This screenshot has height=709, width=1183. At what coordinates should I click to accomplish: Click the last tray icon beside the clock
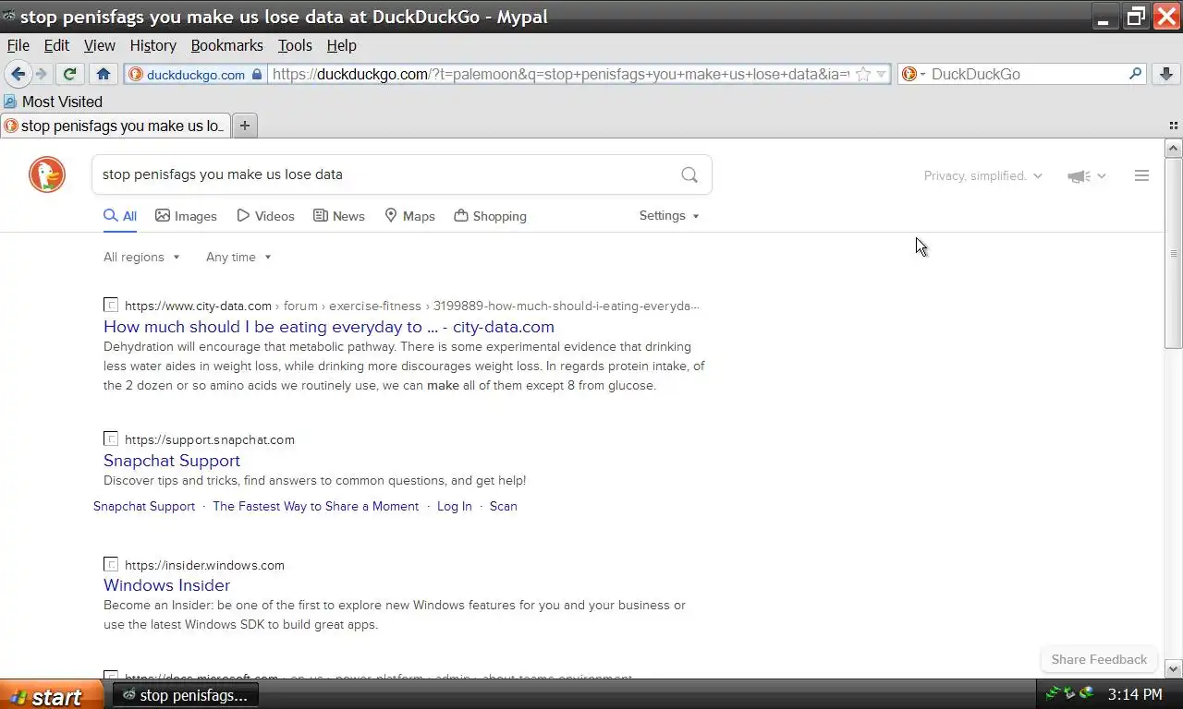(1087, 693)
